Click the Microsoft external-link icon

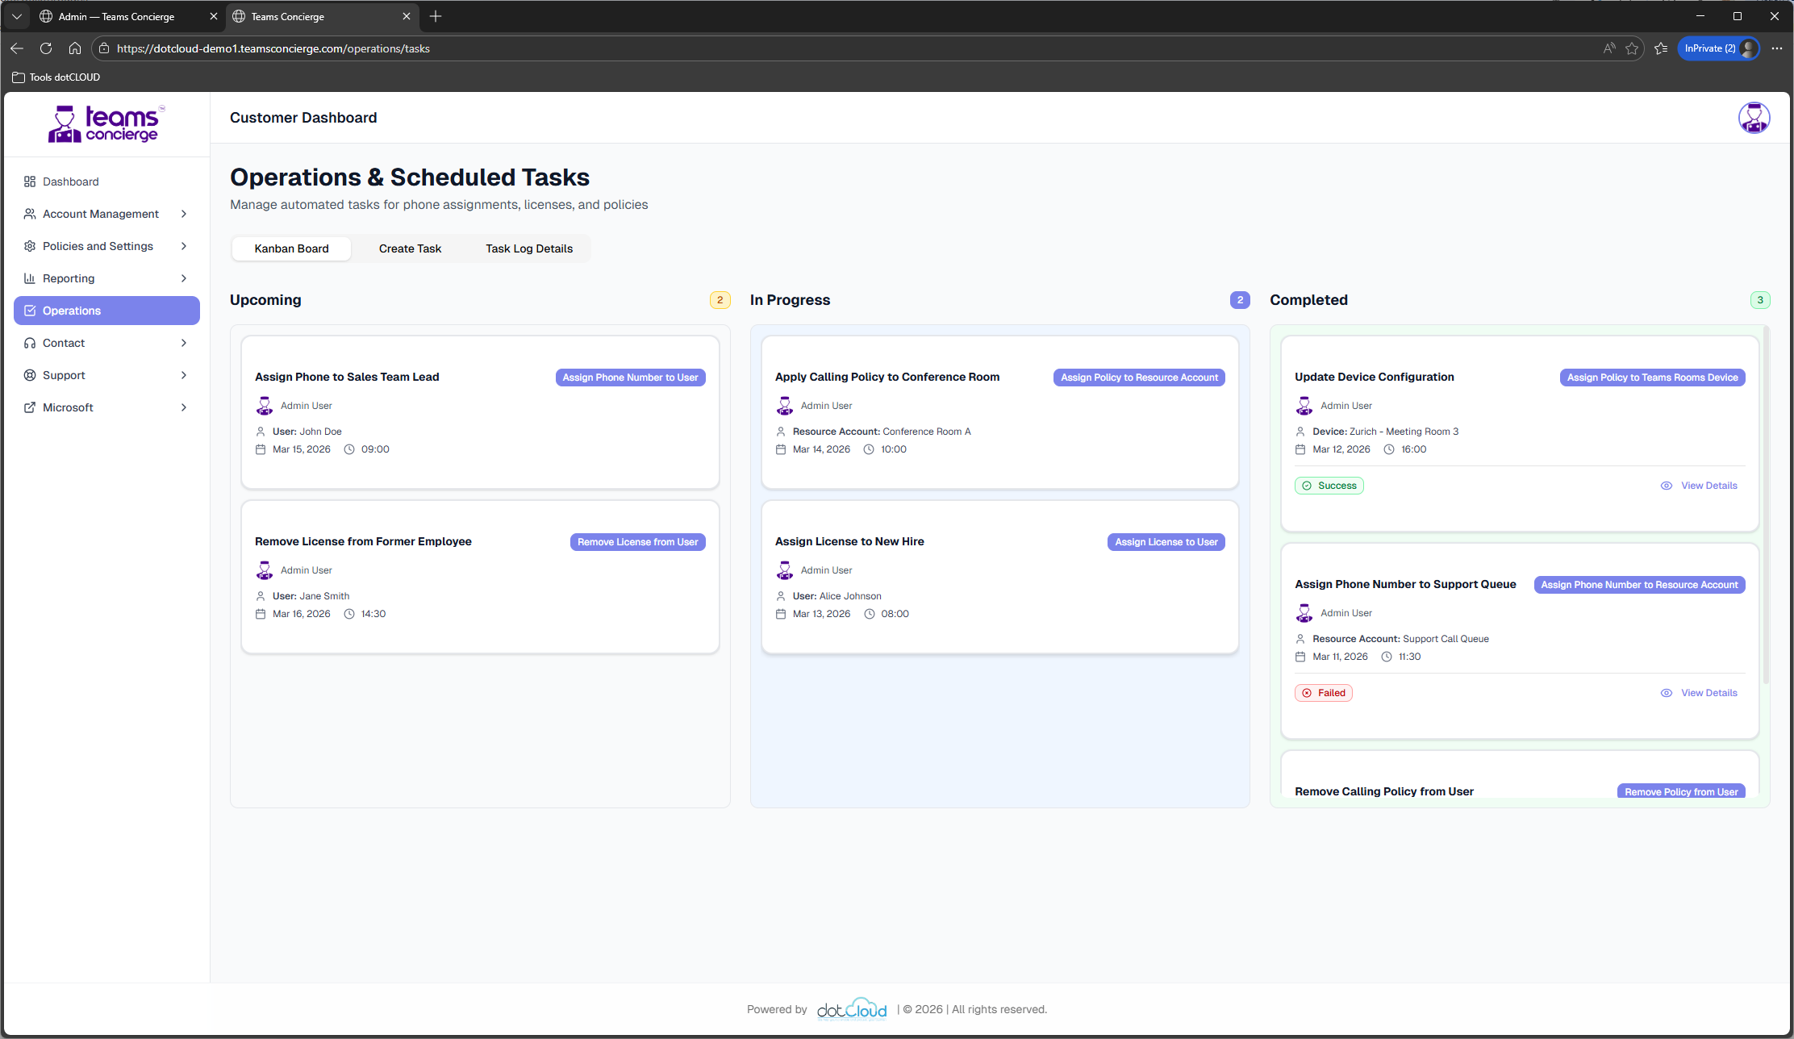30,407
